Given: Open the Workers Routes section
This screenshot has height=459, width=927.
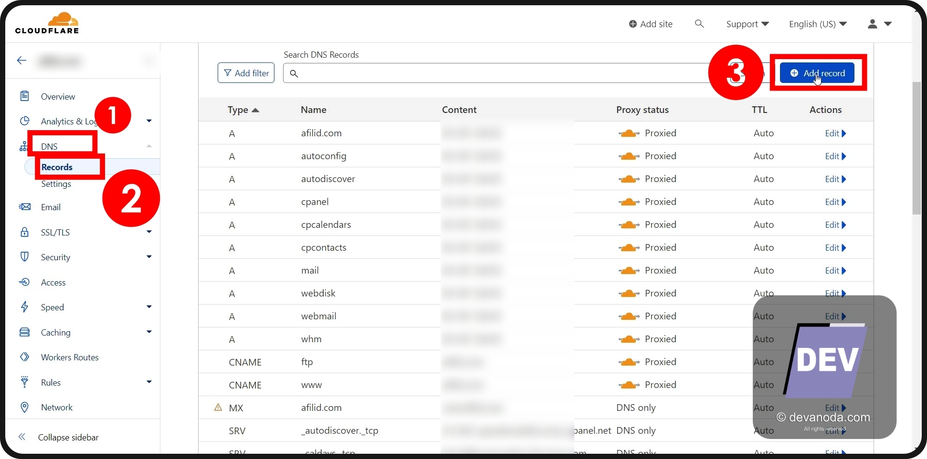Looking at the screenshot, I should point(70,357).
